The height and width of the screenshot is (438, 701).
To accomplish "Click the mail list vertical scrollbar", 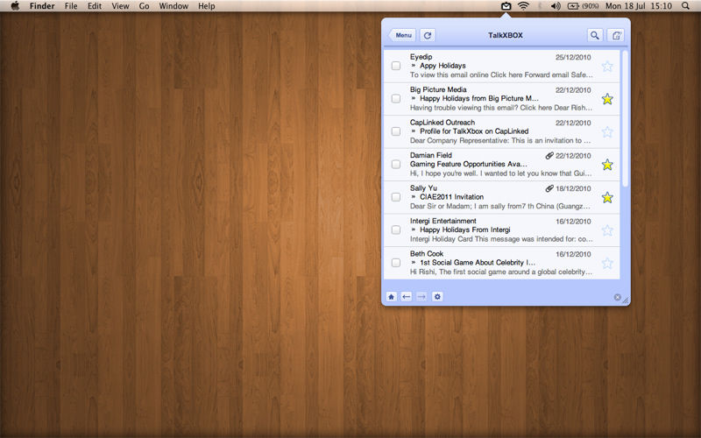I will pyautogui.click(x=625, y=119).
